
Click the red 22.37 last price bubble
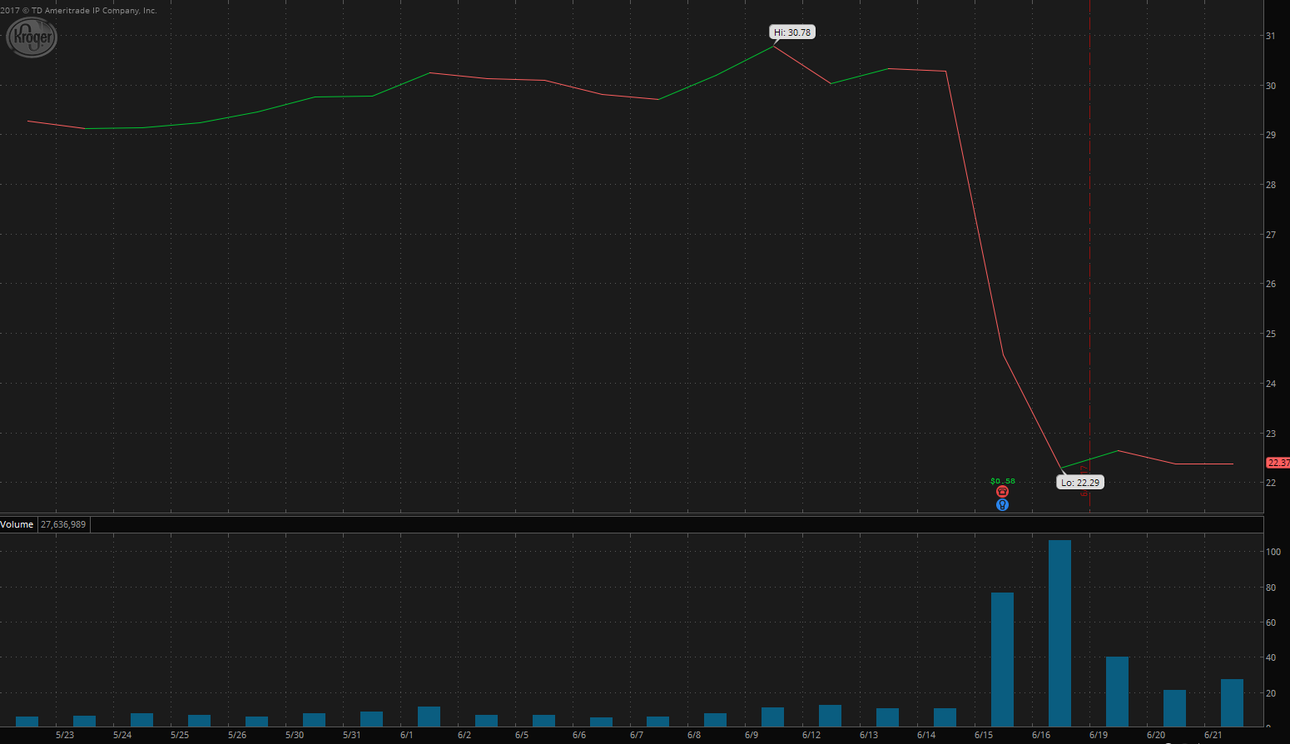(1277, 463)
